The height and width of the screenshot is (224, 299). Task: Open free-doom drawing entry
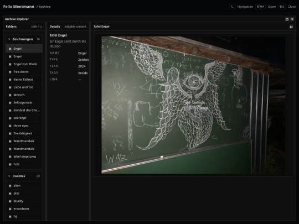point(24,72)
